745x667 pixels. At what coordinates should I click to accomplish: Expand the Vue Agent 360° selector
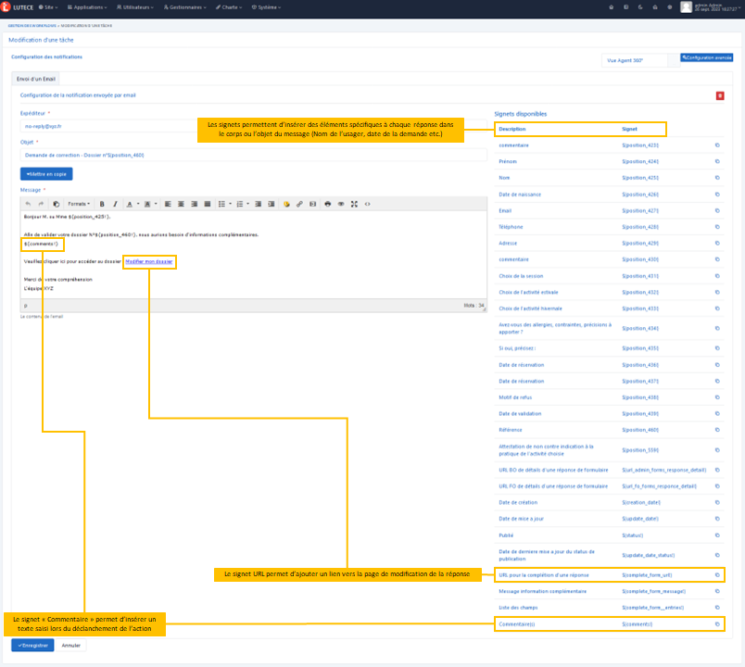click(638, 60)
